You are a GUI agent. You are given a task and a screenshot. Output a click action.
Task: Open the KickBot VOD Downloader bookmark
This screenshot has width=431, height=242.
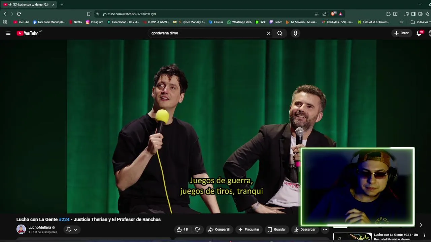(x=373, y=22)
